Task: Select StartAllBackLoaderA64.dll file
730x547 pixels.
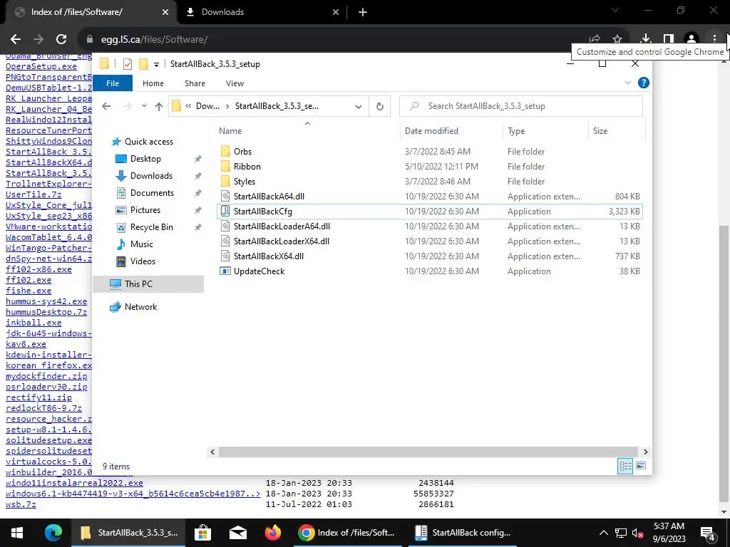Action: point(282,226)
